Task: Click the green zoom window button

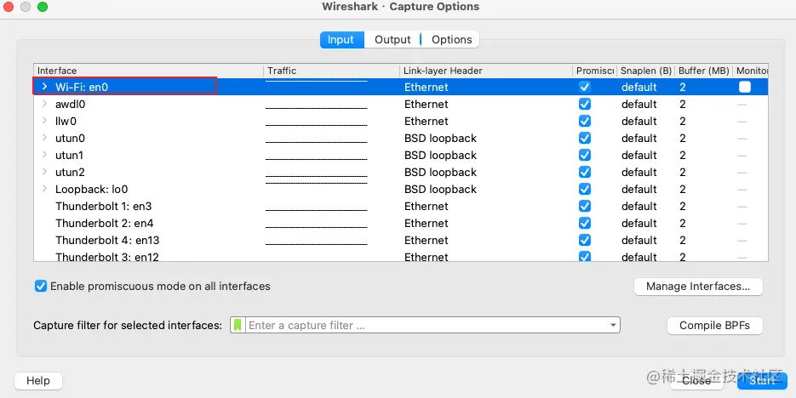Action: tap(43, 7)
